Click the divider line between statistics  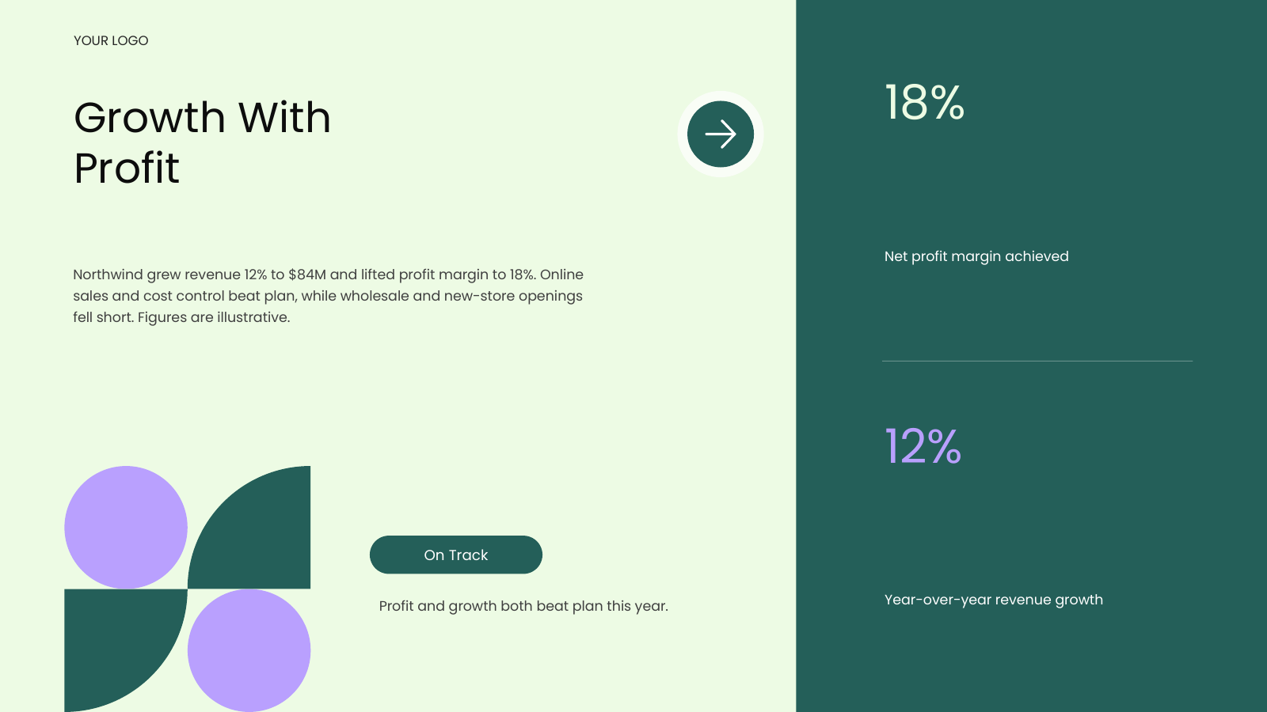click(x=1037, y=361)
